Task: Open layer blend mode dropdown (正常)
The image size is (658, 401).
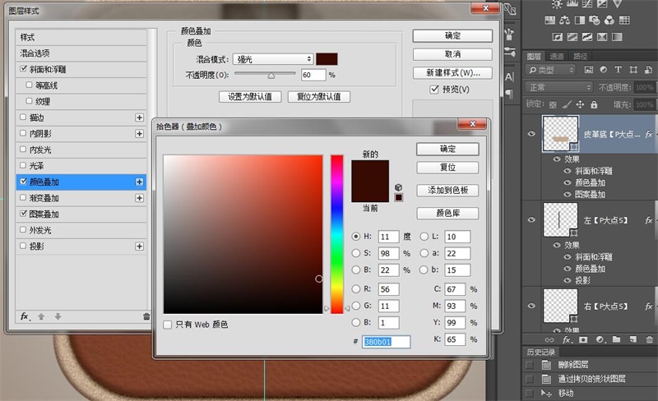Action: pos(558,87)
